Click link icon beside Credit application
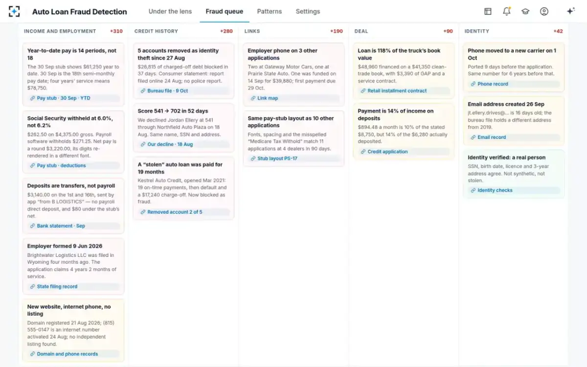This screenshot has height=367, width=587. point(363,152)
